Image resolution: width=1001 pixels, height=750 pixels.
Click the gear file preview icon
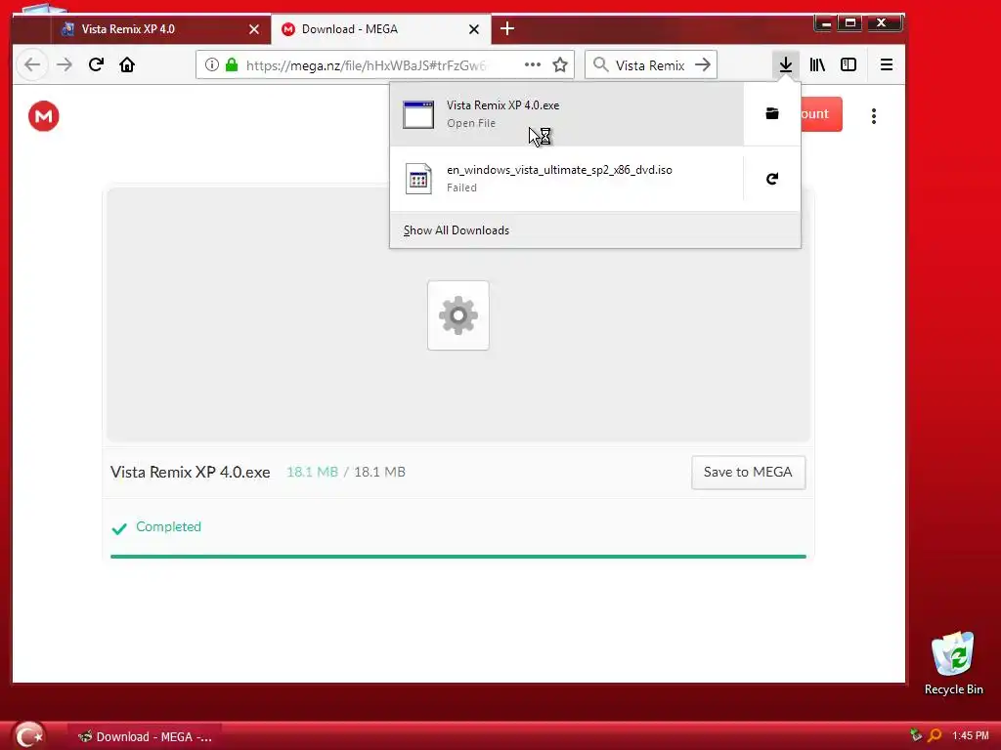click(458, 315)
